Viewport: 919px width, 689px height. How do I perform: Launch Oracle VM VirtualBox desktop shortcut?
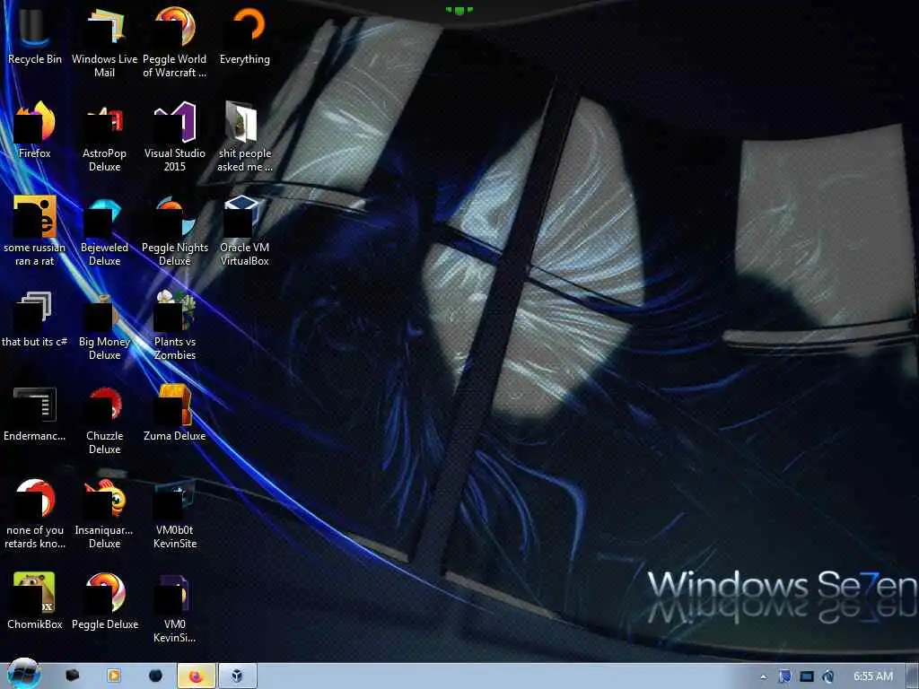click(x=245, y=231)
